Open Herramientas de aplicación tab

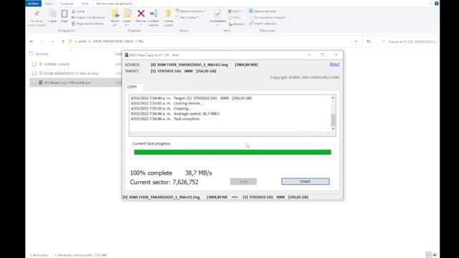click(115, 4)
